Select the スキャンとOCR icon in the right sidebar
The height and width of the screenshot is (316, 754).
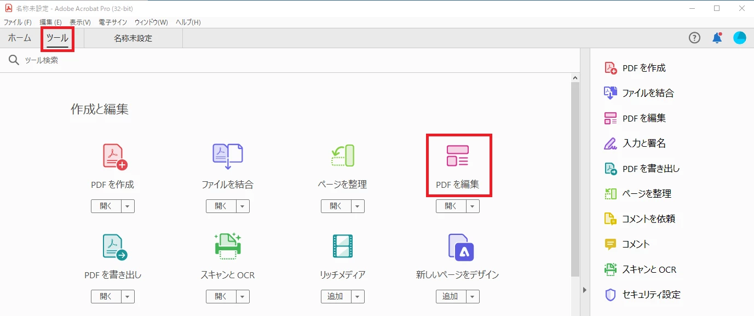coord(611,269)
